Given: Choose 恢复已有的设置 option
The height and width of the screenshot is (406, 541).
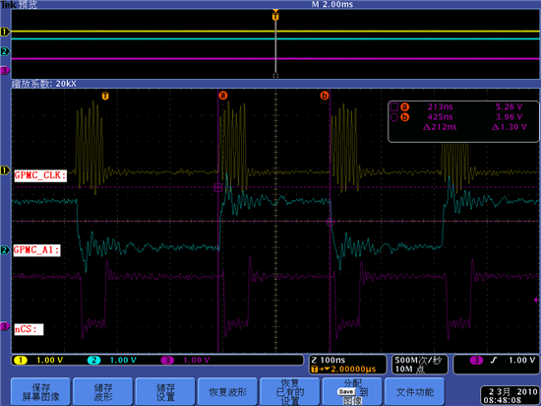Looking at the screenshot, I should coord(290,392).
